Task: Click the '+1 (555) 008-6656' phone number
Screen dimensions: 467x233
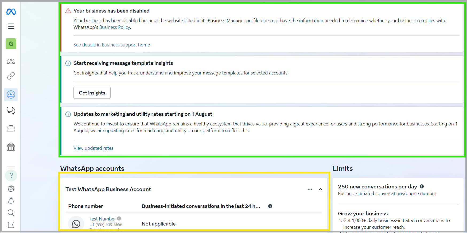Action: [x=106, y=225]
